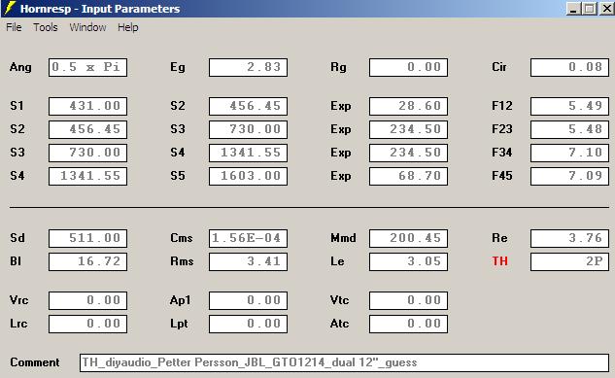Open the Window menu
Screen dimensions: 615x378
[87, 27]
